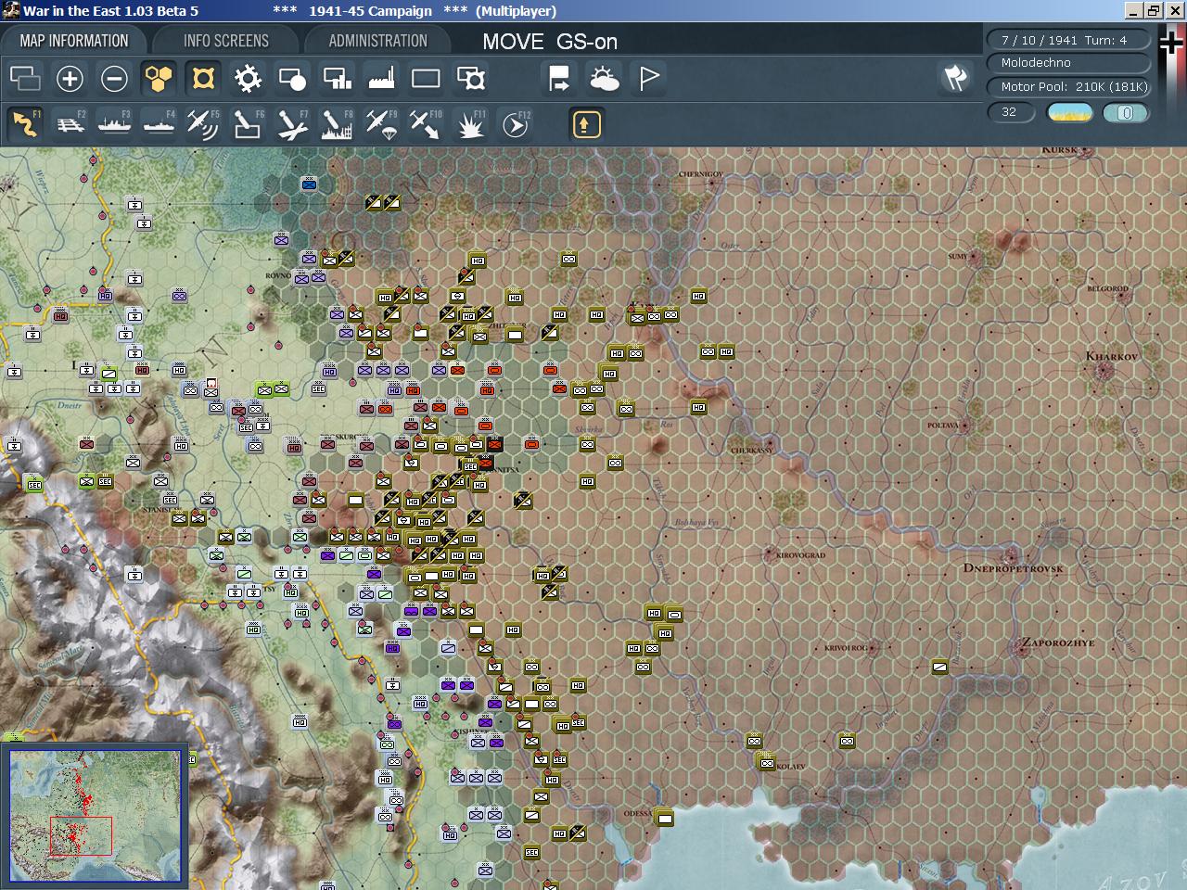Click the blue and yellow weather indicator

(1069, 113)
